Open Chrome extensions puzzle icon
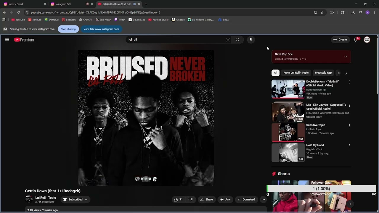 332,12
